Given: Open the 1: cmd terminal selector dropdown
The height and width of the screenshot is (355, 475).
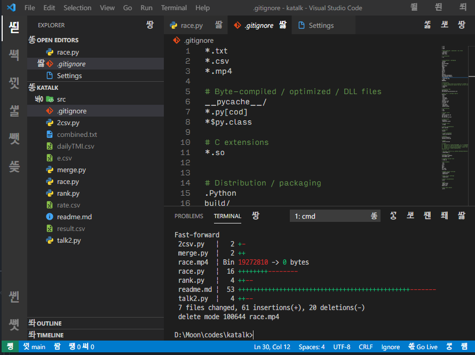Looking at the screenshot, I should (335, 216).
